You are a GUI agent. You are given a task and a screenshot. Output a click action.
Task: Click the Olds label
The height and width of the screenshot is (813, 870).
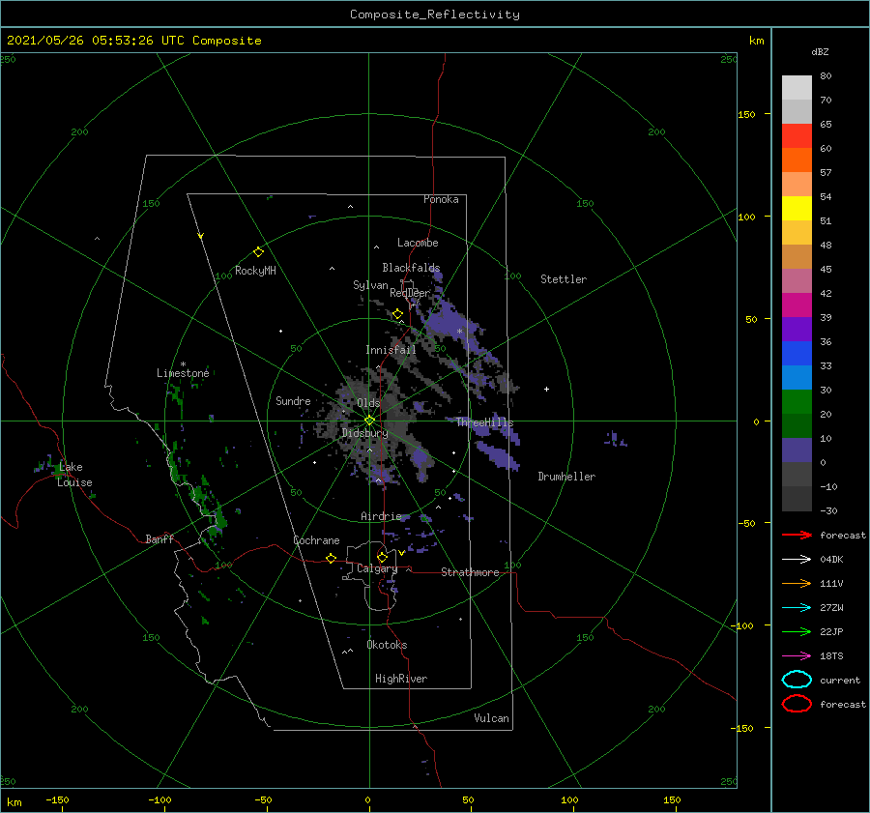(x=368, y=403)
